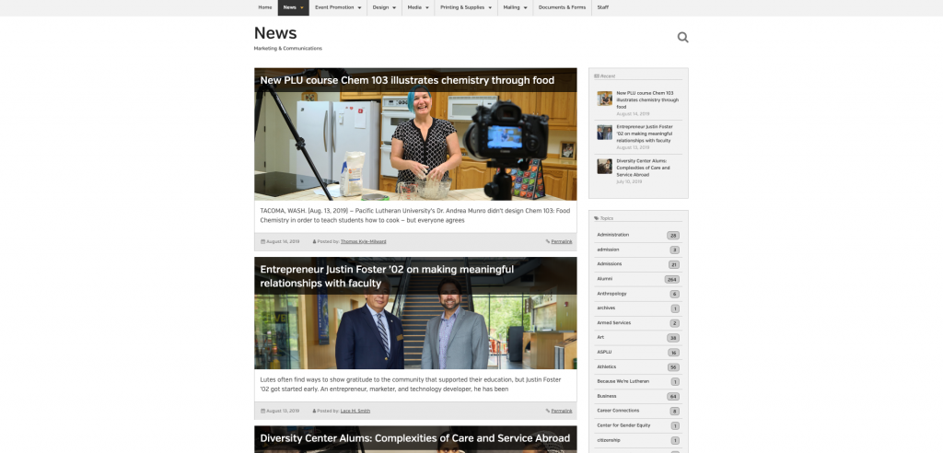Open the Design menu
The image size is (943, 453).
tap(380, 7)
